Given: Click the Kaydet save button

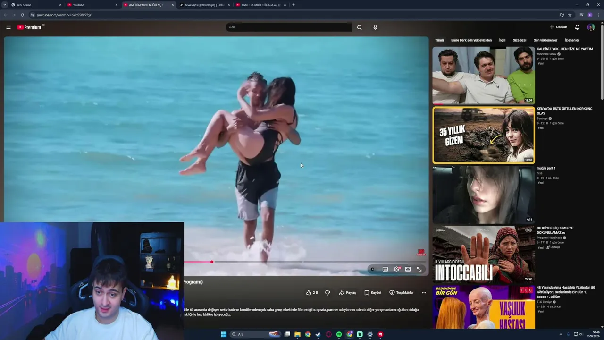Looking at the screenshot, I should click(x=373, y=293).
